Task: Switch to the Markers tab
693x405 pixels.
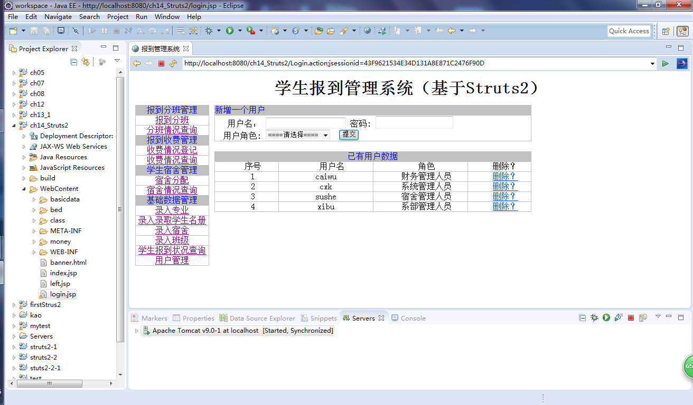Action: click(149, 318)
